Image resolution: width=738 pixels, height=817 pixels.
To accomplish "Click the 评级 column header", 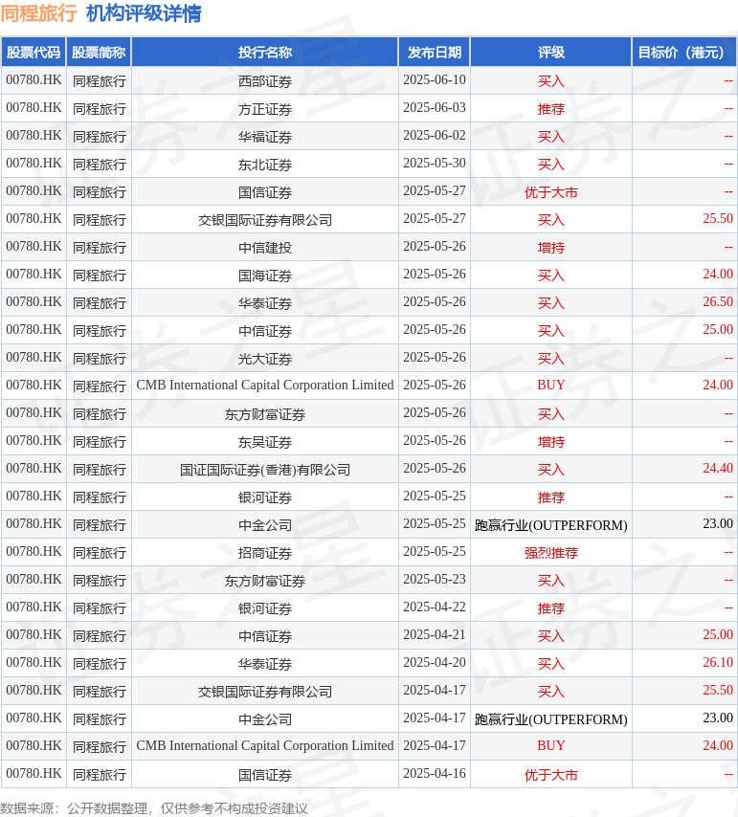I will (x=551, y=52).
